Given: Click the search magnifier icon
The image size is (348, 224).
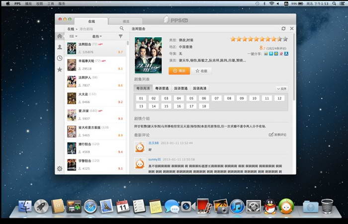Looking at the screenshot, I should tap(120, 29).
